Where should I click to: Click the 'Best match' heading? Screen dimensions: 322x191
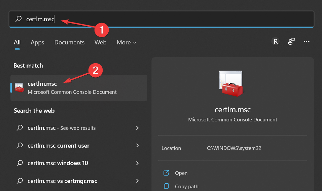point(28,66)
